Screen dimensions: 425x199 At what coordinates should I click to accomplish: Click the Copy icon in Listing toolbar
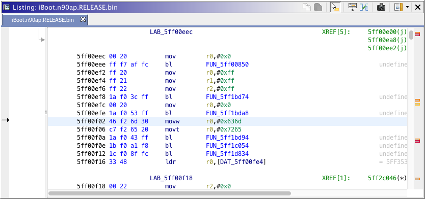tap(307, 7)
